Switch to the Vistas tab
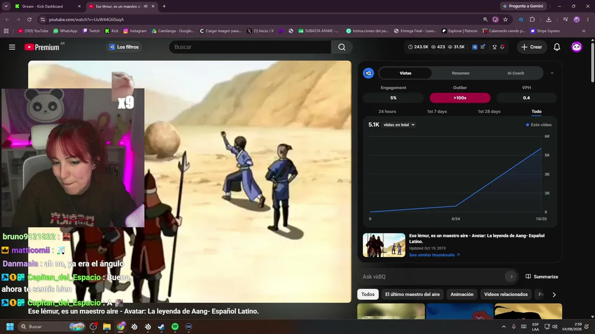 coord(405,73)
